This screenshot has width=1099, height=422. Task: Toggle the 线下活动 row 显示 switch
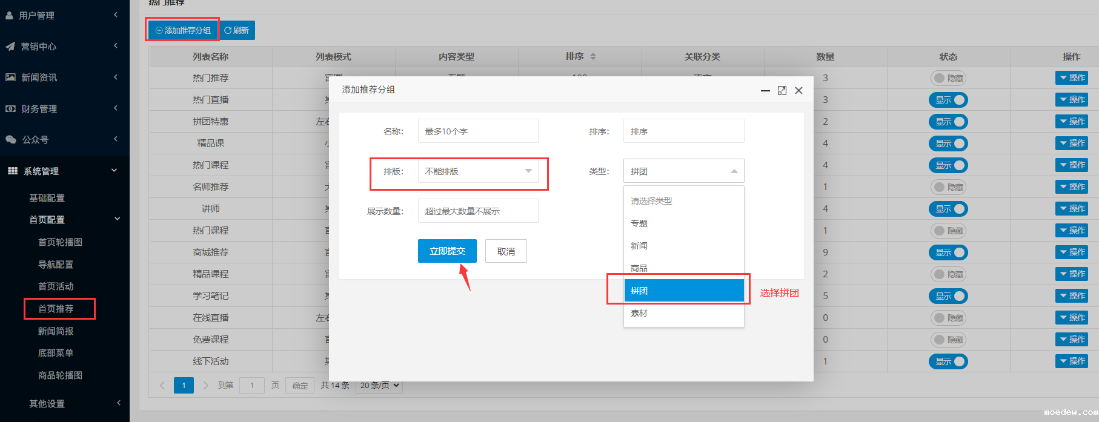948,361
